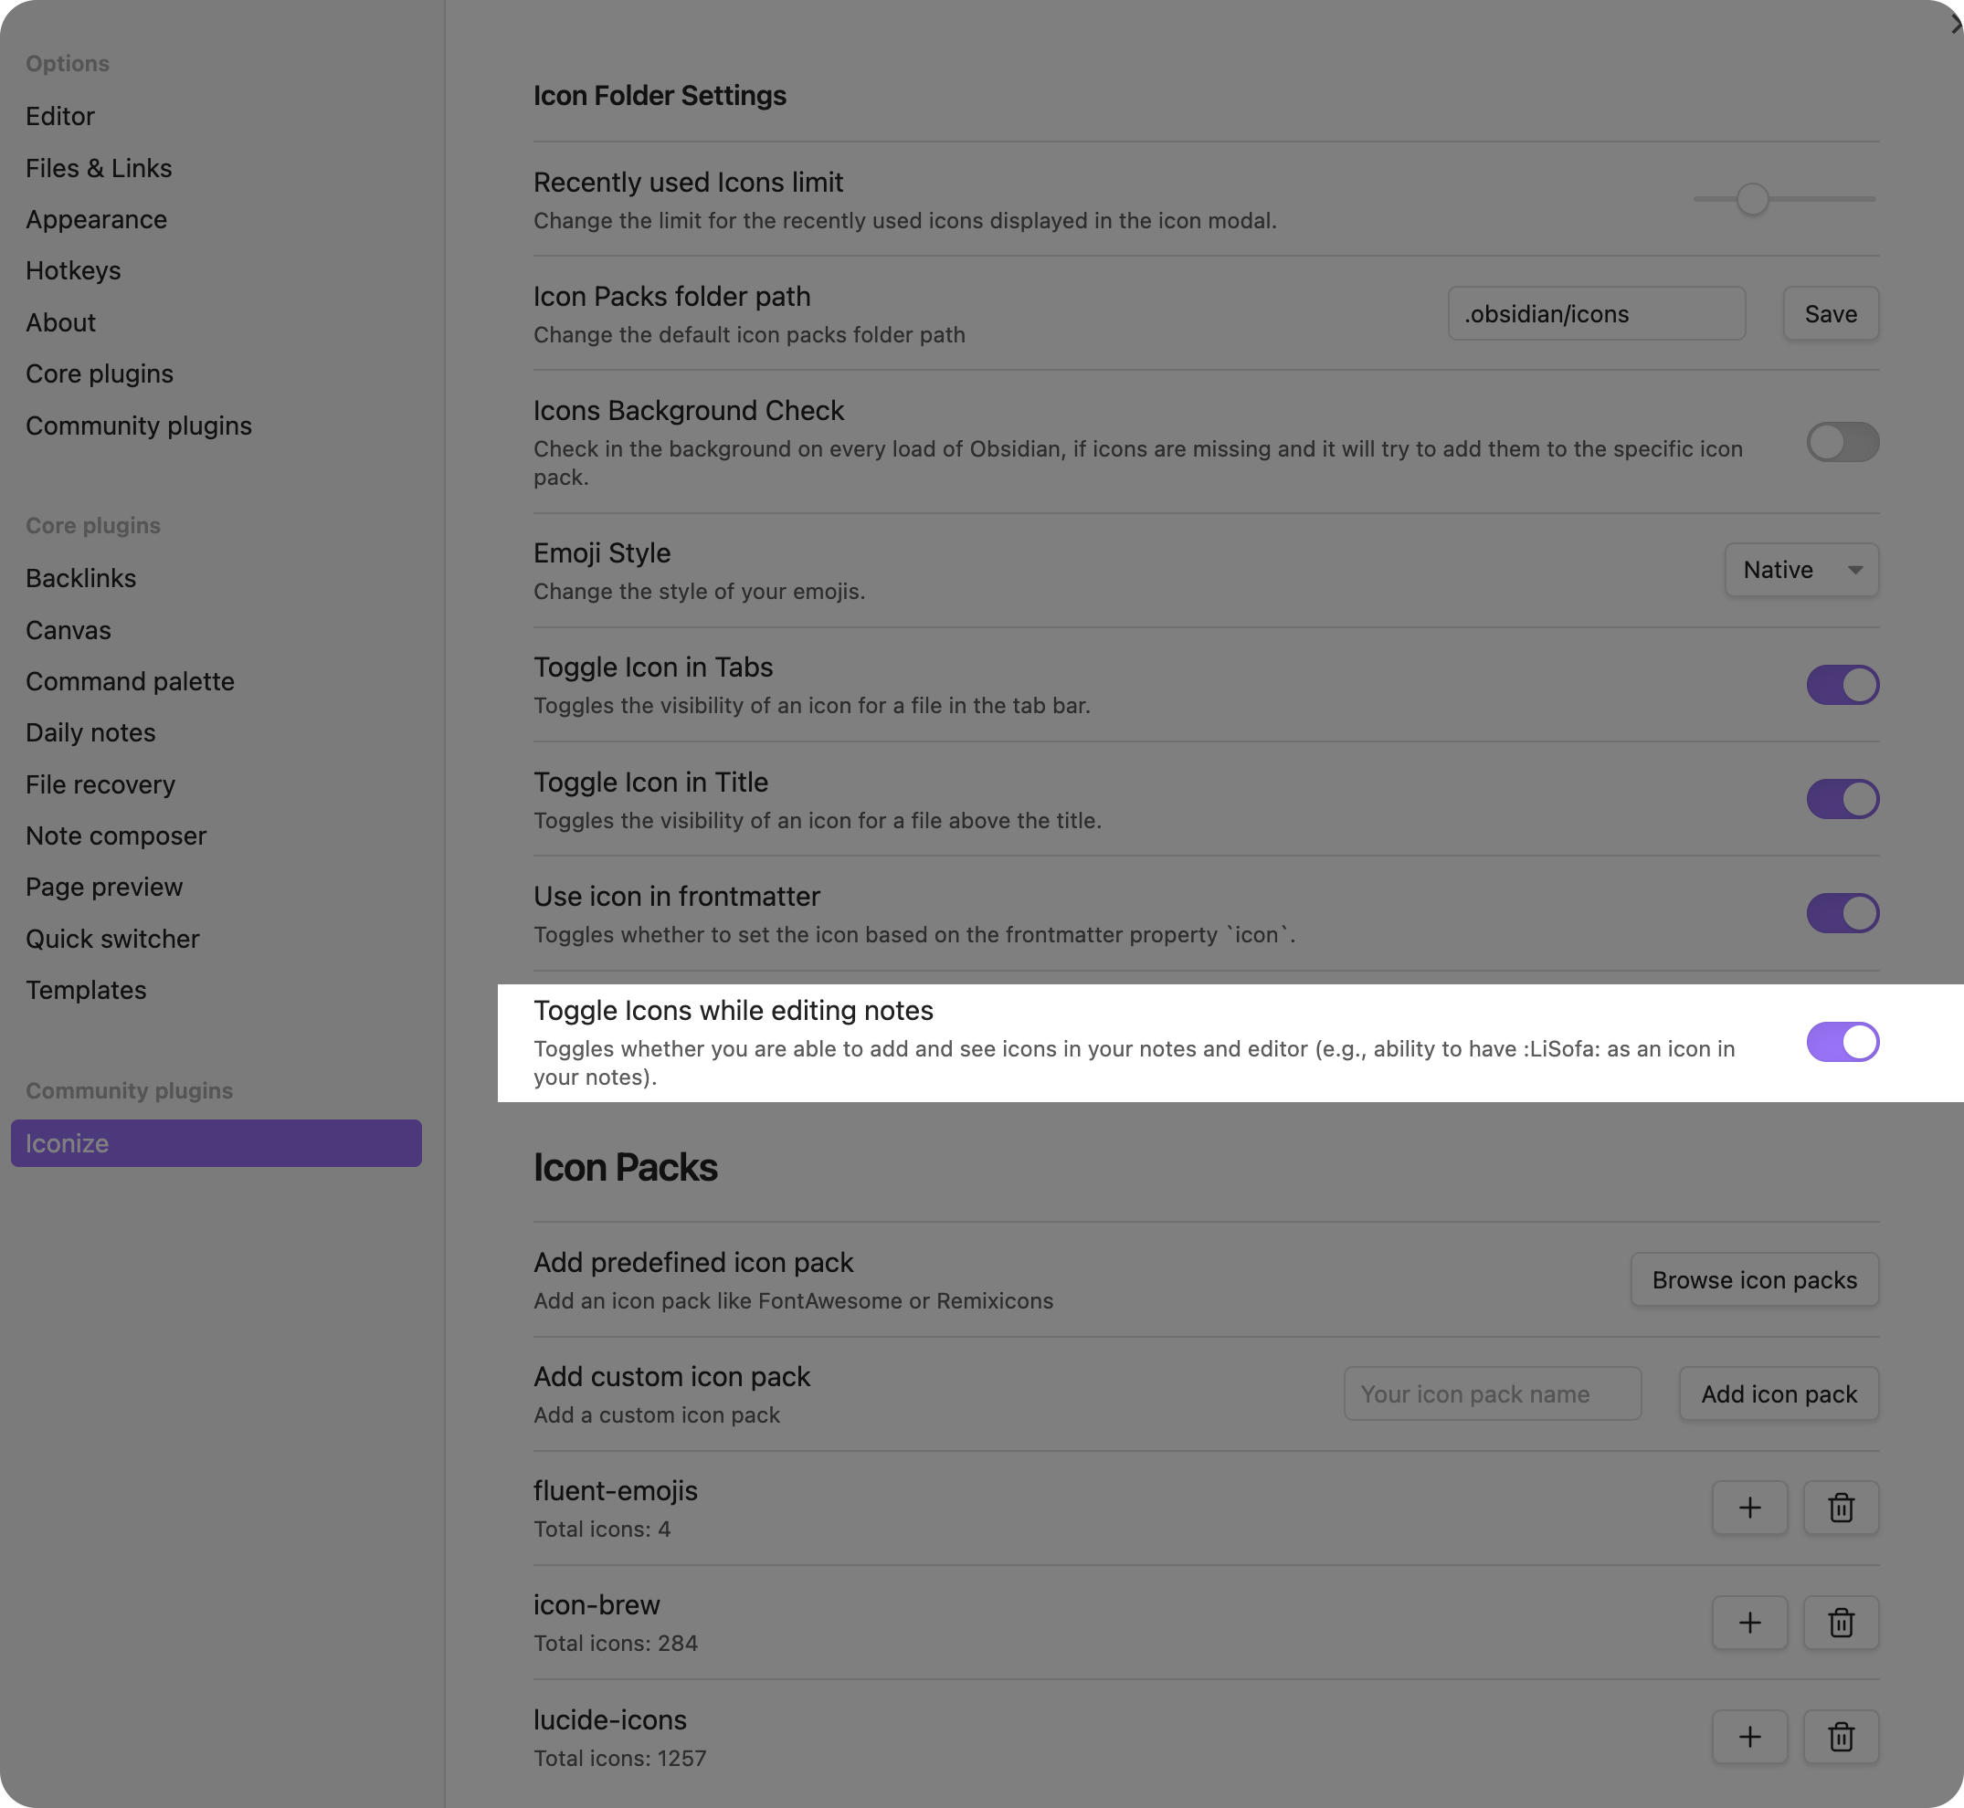Screen dimensions: 1964x1808
Task: Select Appearance from options menu
Action: (x=96, y=219)
